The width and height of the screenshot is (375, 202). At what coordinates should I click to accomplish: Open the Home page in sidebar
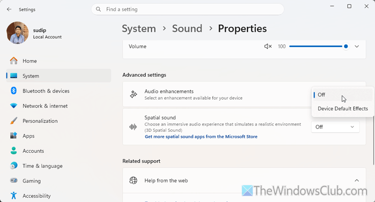(x=58, y=61)
